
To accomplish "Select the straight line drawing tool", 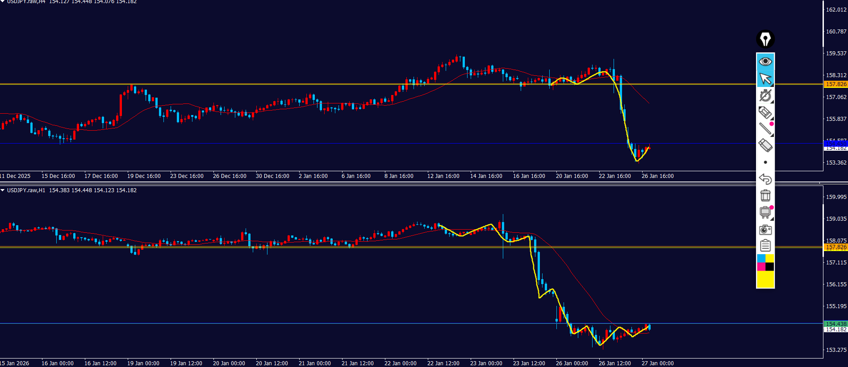I will point(765,129).
